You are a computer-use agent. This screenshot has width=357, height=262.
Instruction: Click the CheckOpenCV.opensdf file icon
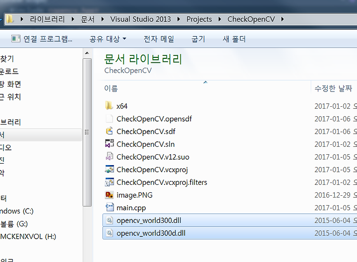109,119
